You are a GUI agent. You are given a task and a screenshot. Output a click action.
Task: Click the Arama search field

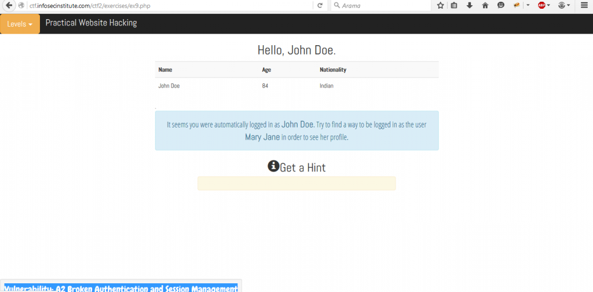[382, 5]
